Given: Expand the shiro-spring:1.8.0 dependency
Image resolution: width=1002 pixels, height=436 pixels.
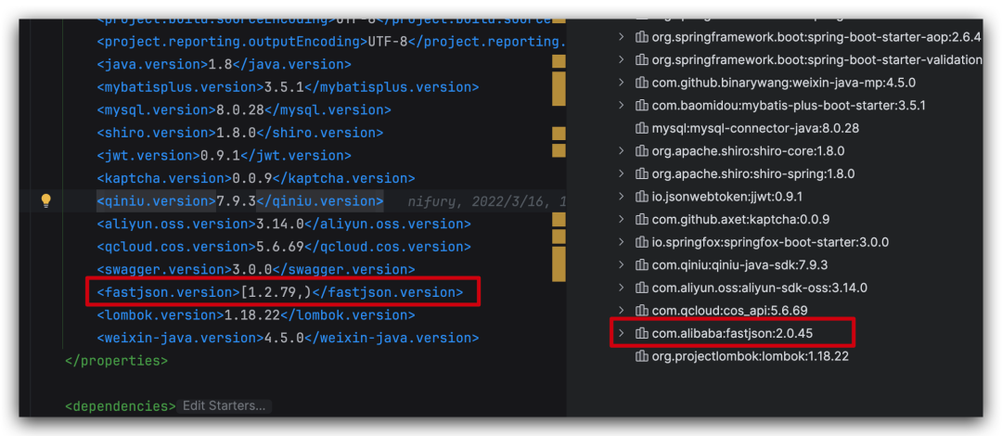Looking at the screenshot, I should click(621, 173).
